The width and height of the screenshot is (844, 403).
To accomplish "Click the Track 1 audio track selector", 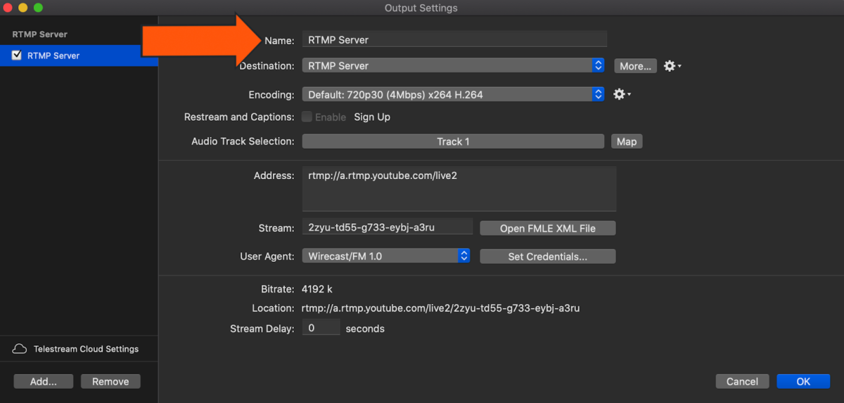I will coord(453,141).
